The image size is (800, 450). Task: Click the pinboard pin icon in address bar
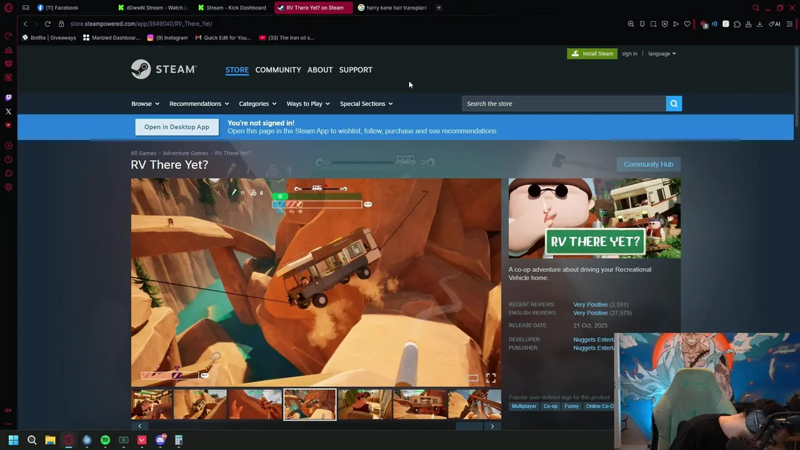click(x=642, y=24)
